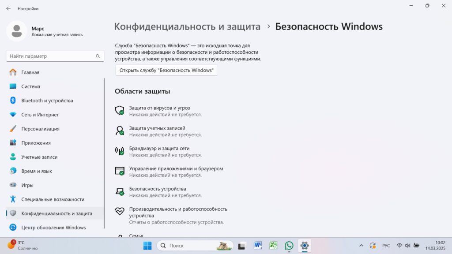Click the Найти параметр search field
This screenshot has width=452, height=254.
click(x=55, y=56)
